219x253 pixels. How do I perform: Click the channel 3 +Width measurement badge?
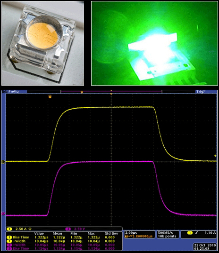(9, 245)
